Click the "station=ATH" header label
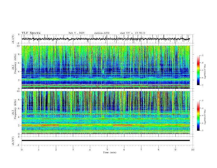Image resolution: width=217 pixels, height=168 pixels. point(102,33)
